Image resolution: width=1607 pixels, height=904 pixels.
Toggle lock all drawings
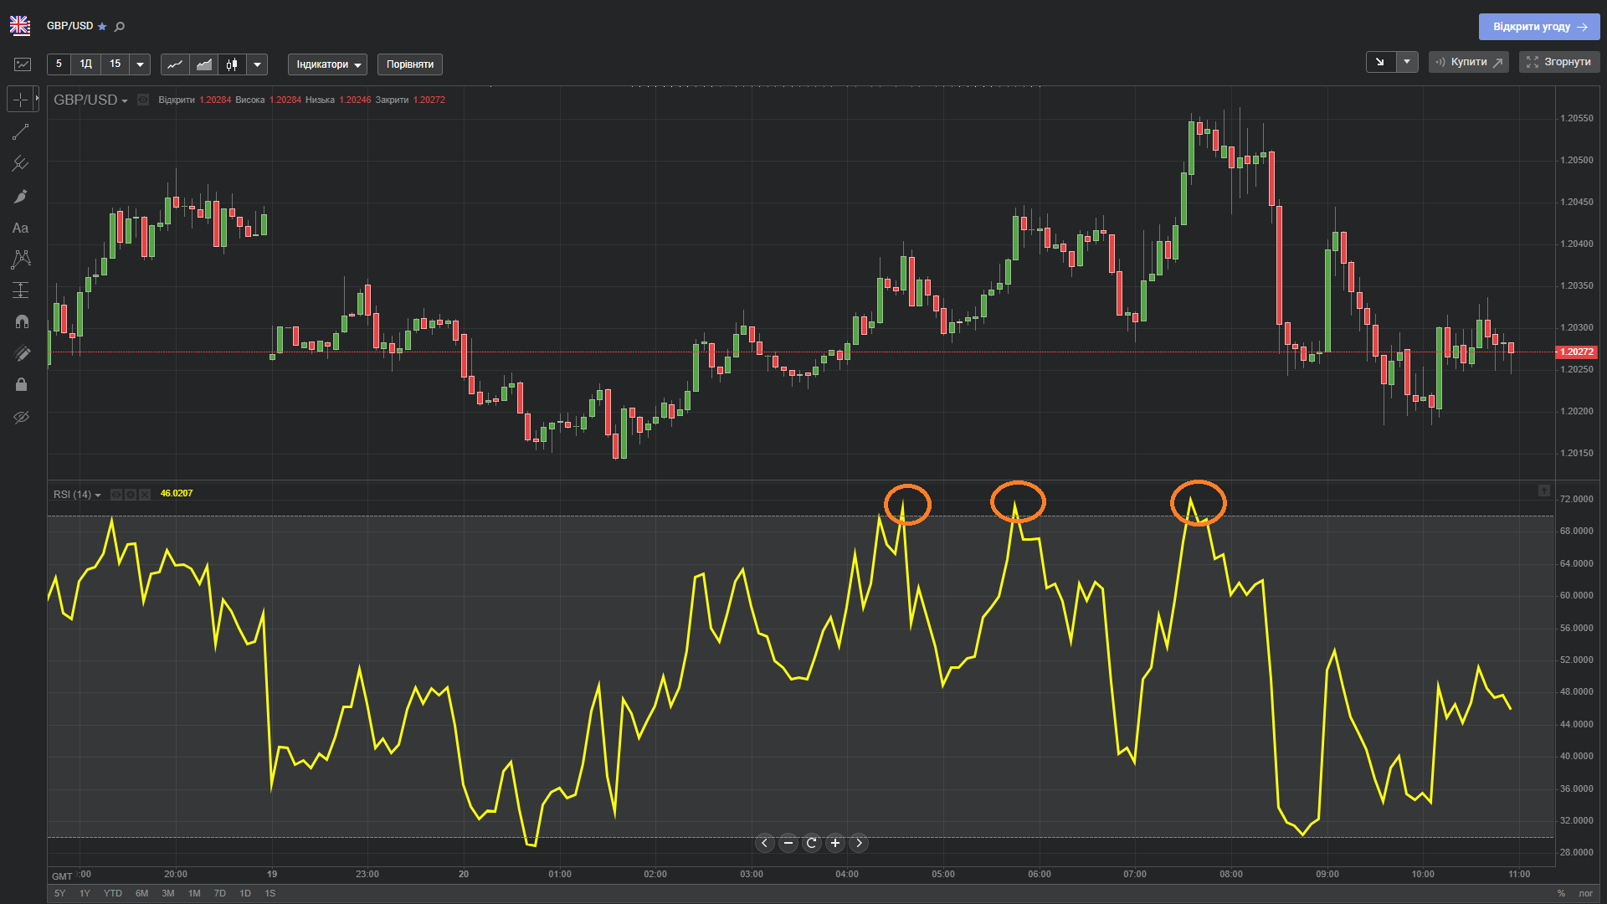pos(21,385)
